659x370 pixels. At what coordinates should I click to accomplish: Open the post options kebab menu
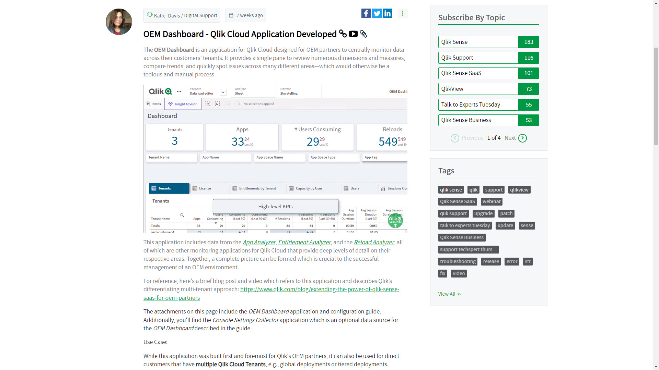[x=402, y=14]
